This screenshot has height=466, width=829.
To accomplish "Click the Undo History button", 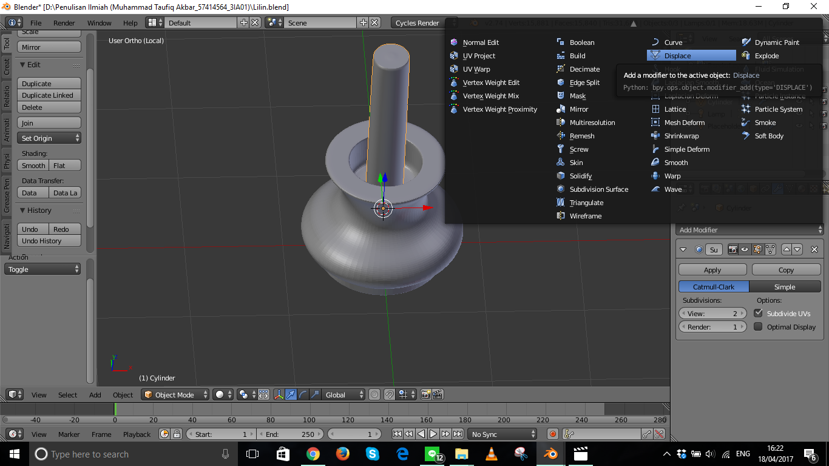I will click(49, 241).
